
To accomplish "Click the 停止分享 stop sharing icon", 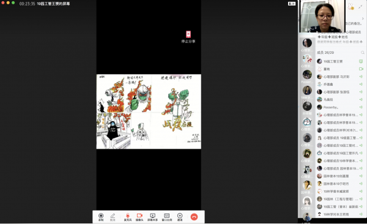I will tap(188, 37).
